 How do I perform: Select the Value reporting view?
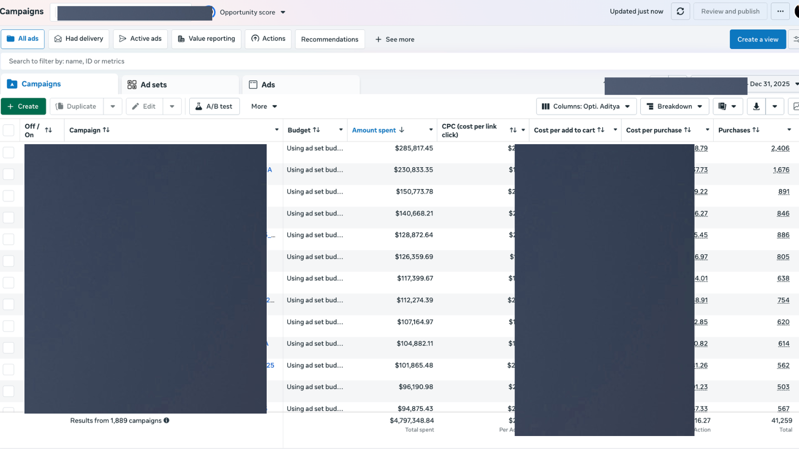tap(206, 39)
